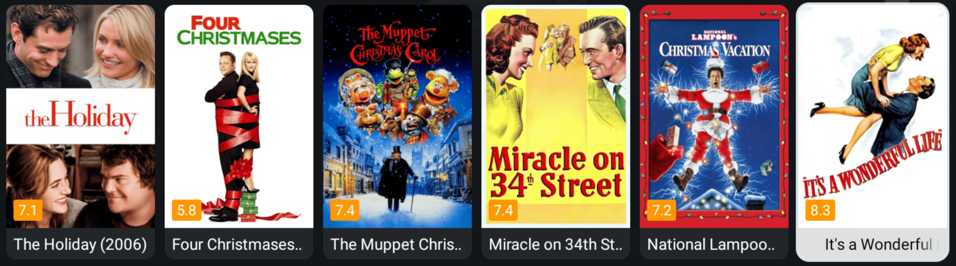Viewport: 956px width, 266px height.
Task: Click theHoliday logo banner on first poster
Action: [x=81, y=116]
